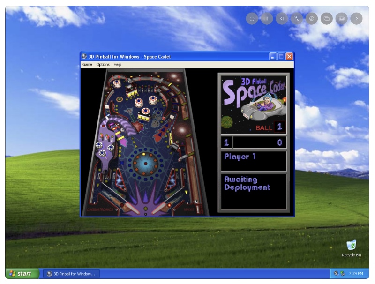Click the circular disabled-style icon in overlay toolbar
The width and height of the screenshot is (375, 284).
tap(312, 19)
